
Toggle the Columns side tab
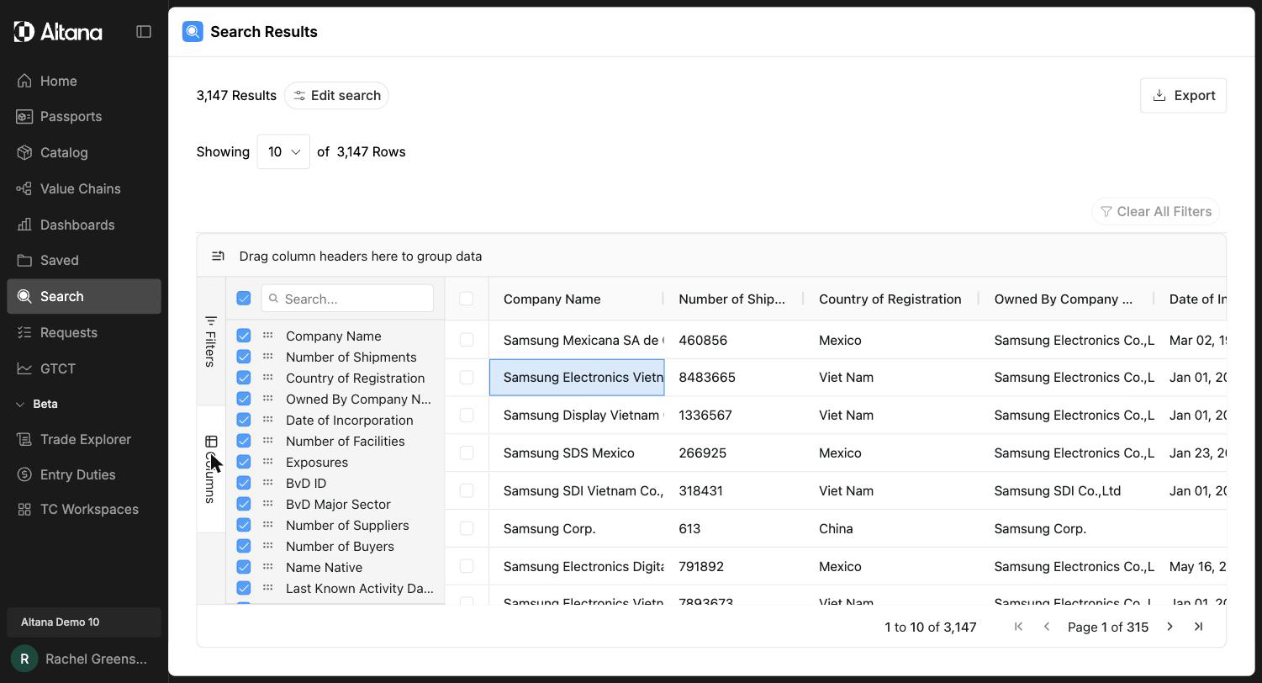click(x=211, y=469)
